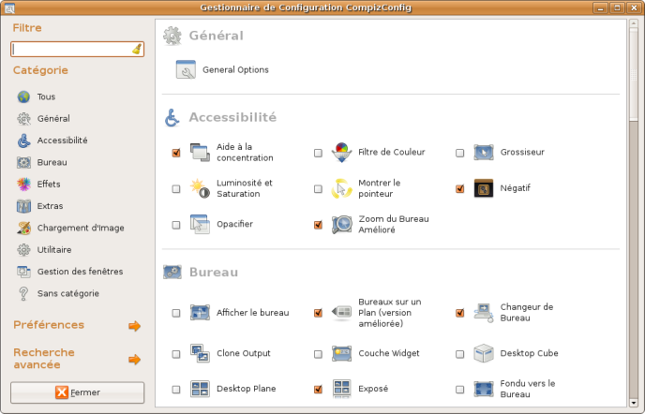
Task: Enable the Opacifier checkbox
Action: (176, 225)
